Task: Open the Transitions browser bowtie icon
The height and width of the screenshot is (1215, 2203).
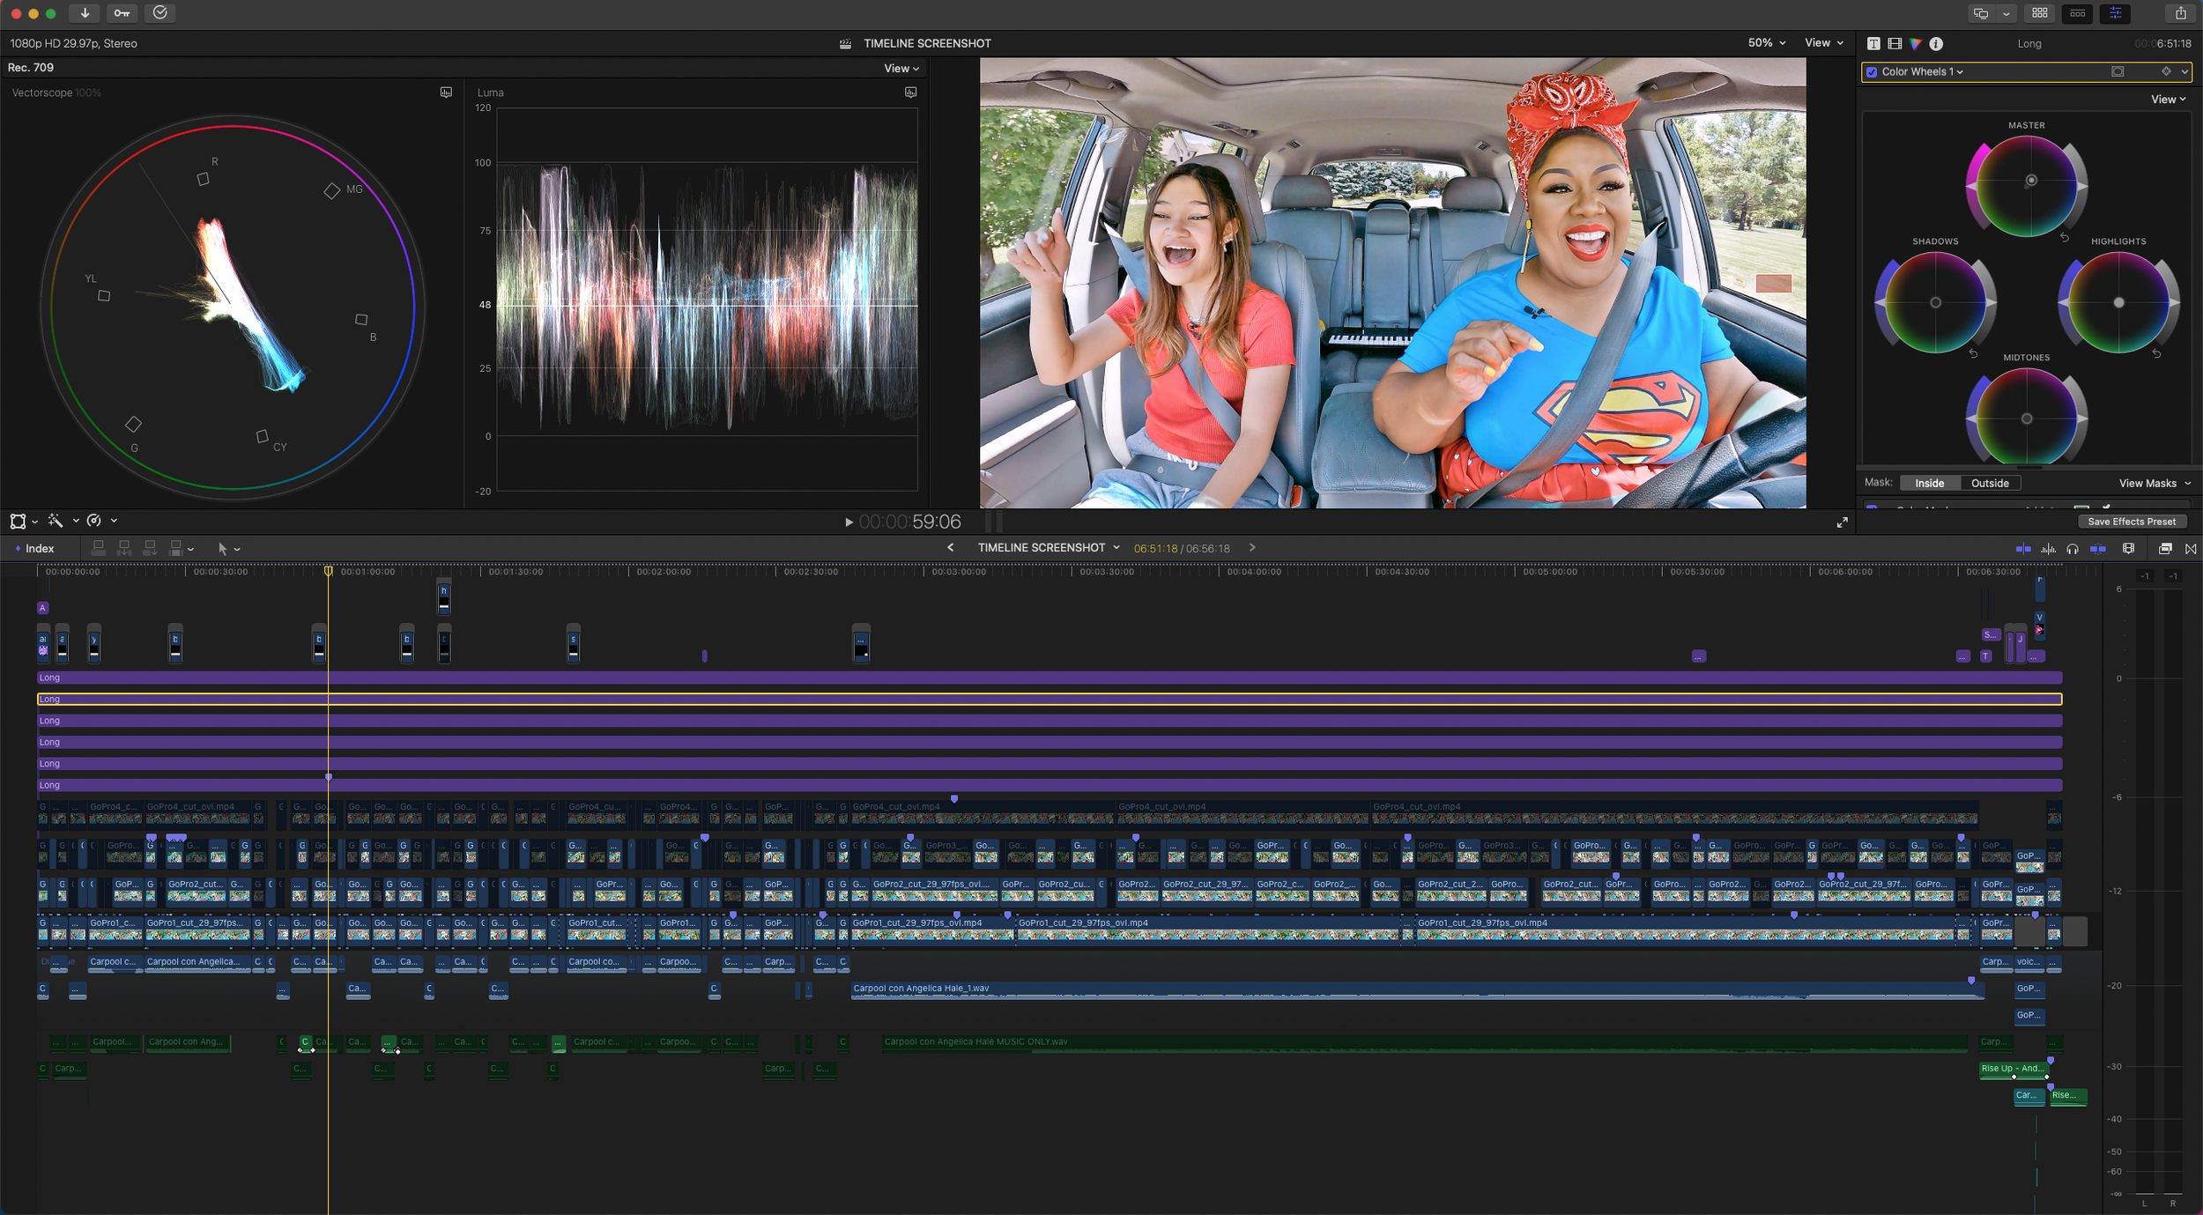Action: [2191, 548]
